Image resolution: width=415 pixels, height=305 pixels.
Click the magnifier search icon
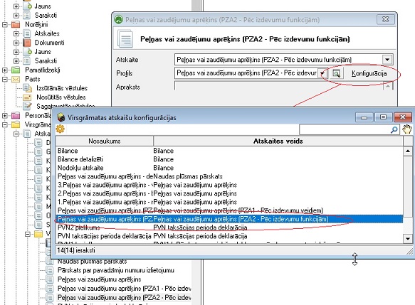click(x=394, y=129)
